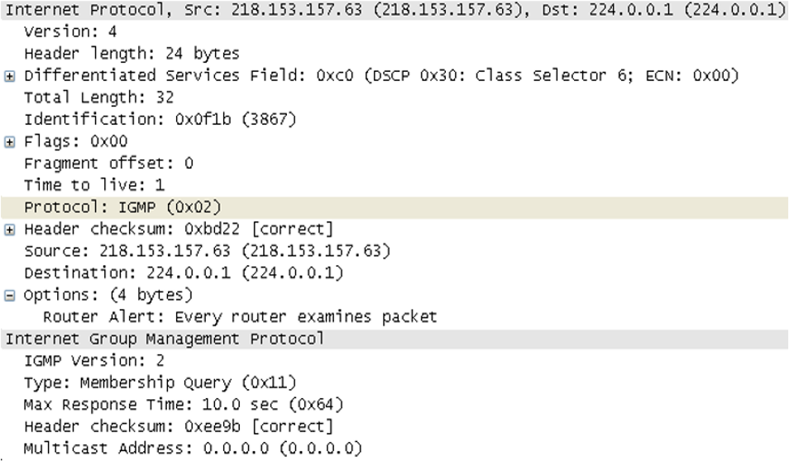Viewport: 789px width, 461px height.
Task: Click the Type: Membership Query (0x11) row
Action: coord(160,383)
